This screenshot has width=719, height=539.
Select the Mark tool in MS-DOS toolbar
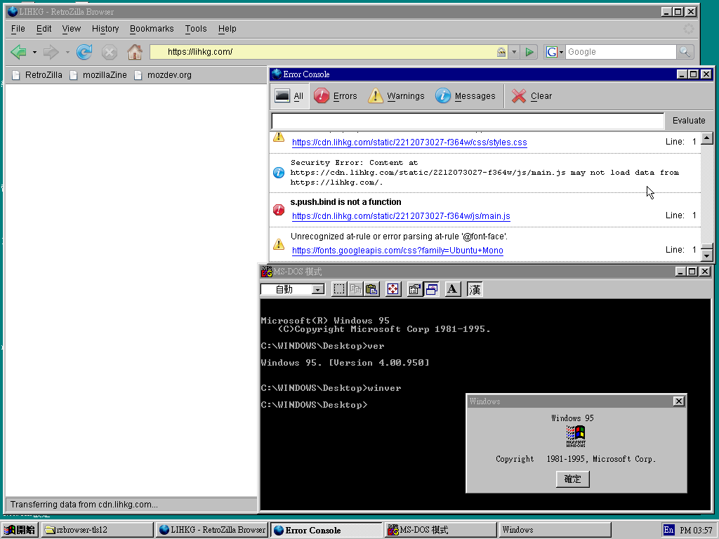tap(339, 289)
